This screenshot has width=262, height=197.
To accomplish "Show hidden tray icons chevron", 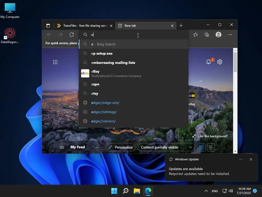I will (x=206, y=191).
